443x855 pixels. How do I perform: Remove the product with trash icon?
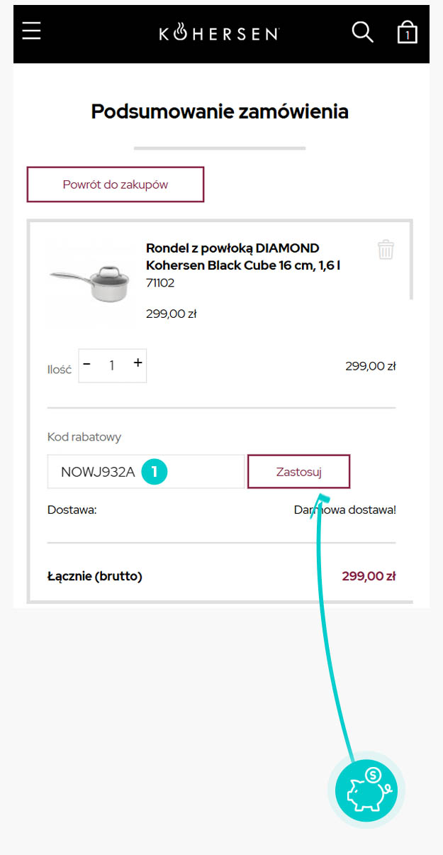tap(386, 250)
